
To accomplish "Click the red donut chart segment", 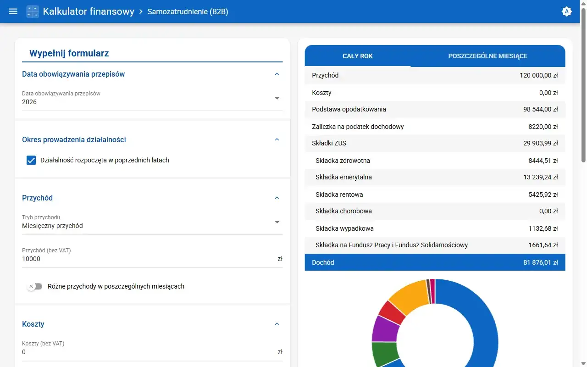I will [393, 311].
